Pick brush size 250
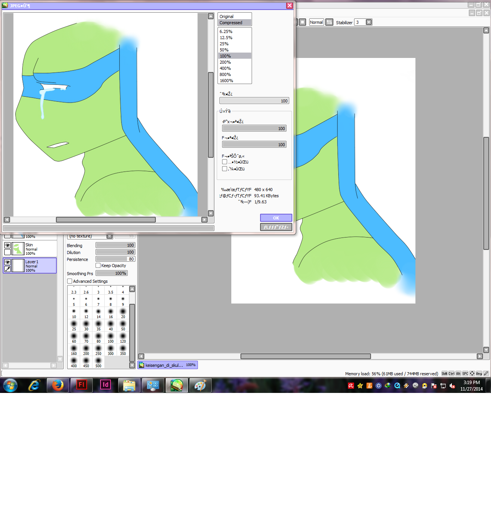The height and width of the screenshot is (528, 491). coord(98,351)
